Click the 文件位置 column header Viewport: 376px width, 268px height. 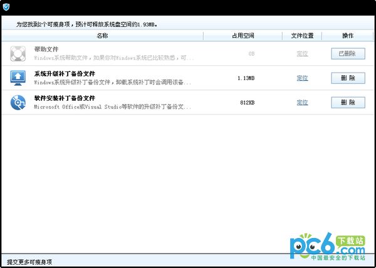coord(302,36)
